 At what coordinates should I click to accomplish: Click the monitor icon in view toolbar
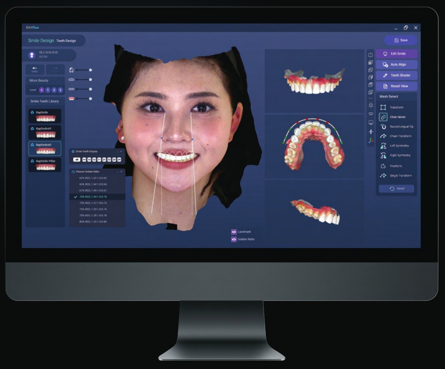click(x=371, y=123)
